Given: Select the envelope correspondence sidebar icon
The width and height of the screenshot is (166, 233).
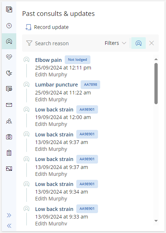Looking at the screenshot, I should (9, 105).
